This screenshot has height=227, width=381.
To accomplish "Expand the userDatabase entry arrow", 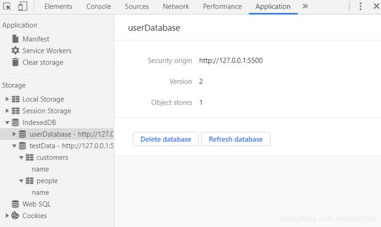I will point(14,134).
